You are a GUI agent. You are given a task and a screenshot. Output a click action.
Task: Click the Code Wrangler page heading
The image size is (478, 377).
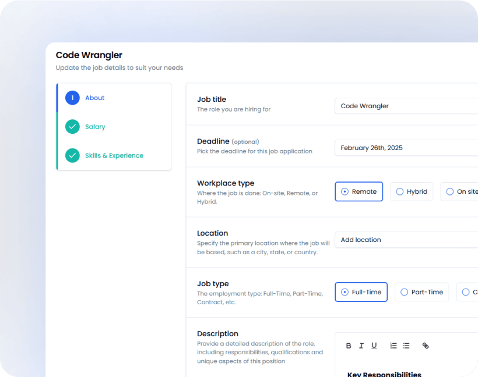89,55
